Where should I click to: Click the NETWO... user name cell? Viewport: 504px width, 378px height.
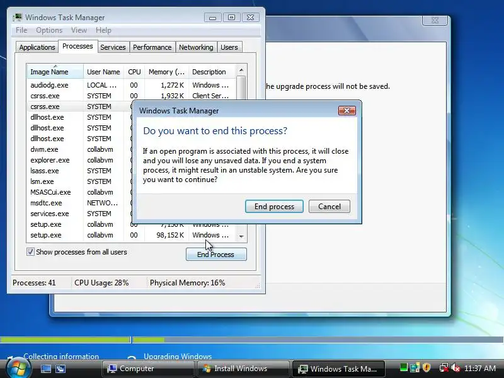(x=102, y=203)
